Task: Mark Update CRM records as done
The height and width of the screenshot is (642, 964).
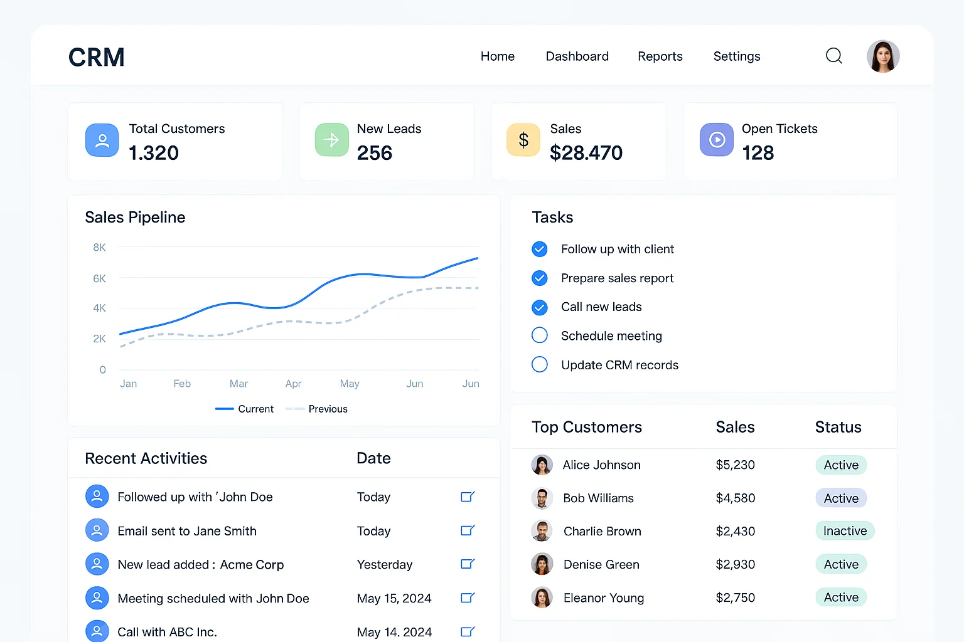Action: point(540,364)
